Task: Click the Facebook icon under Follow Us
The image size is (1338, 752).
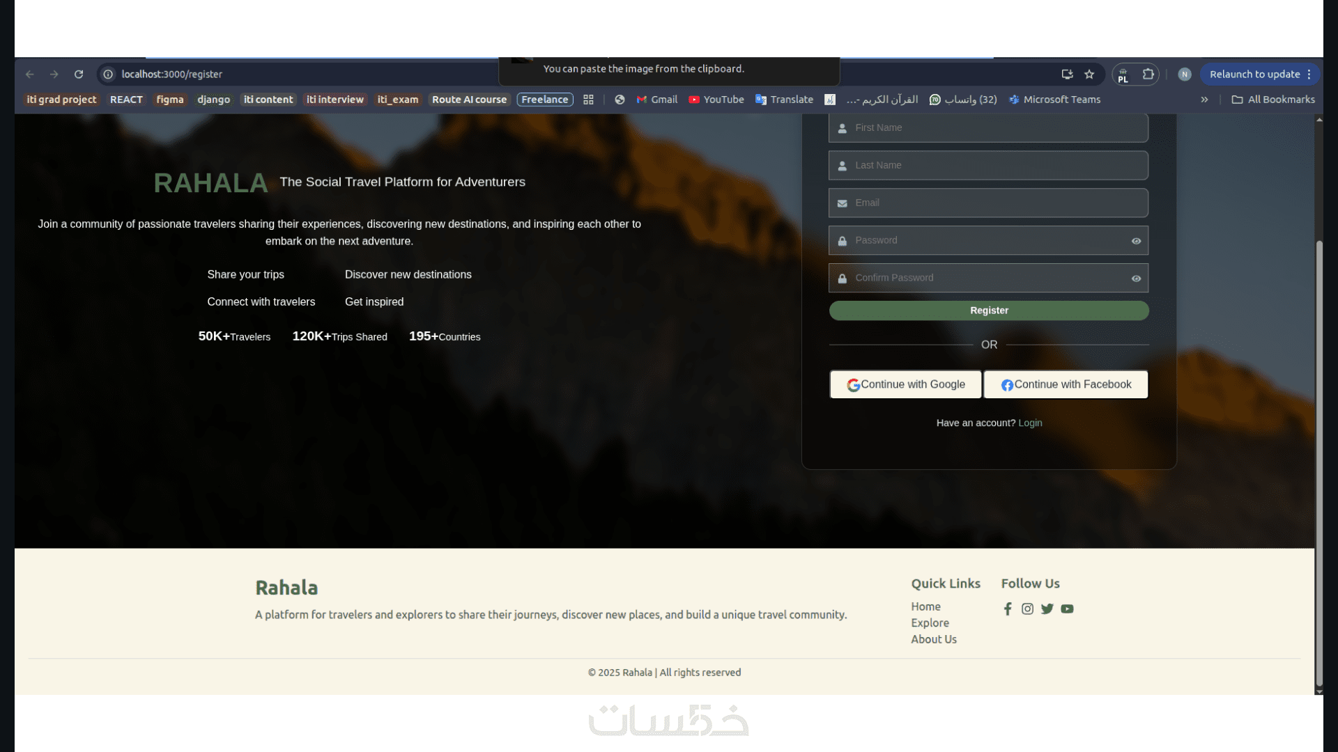Action: tap(1008, 609)
